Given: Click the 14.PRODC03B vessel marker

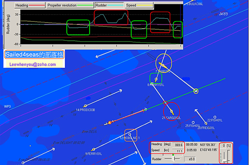Looking at the screenshot, I should pyautogui.click(x=85, y=106).
